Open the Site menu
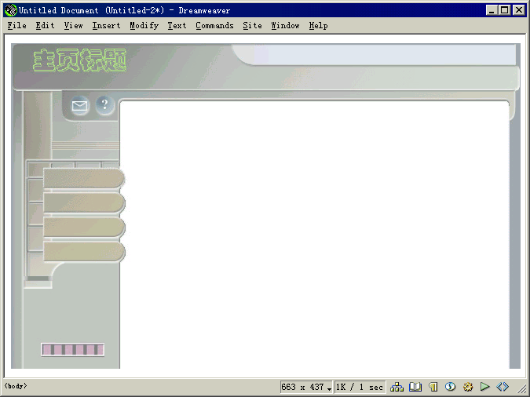The image size is (530, 397). point(252,25)
